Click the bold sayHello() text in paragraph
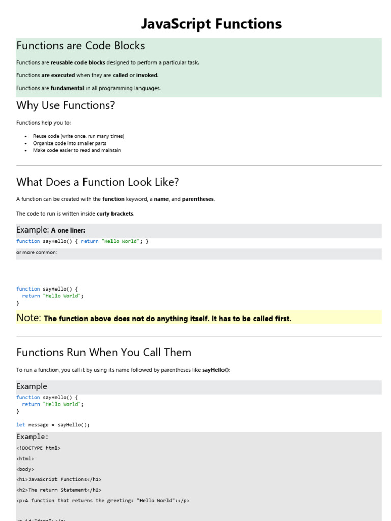Viewport: 391px width, 521px height. tap(215, 370)
